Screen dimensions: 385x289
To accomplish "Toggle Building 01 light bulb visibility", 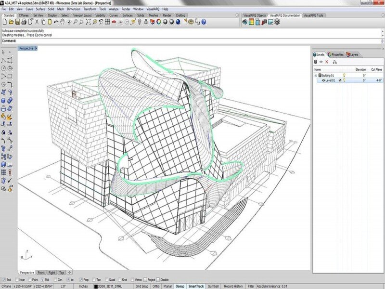I will click(x=344, y=75).
